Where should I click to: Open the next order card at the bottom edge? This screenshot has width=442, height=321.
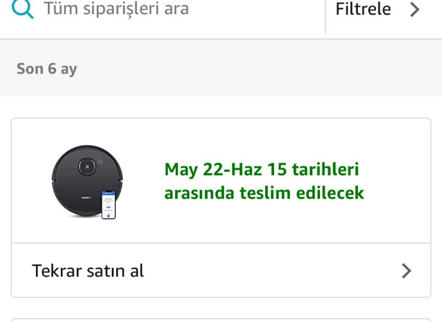(x=221, y=320)
